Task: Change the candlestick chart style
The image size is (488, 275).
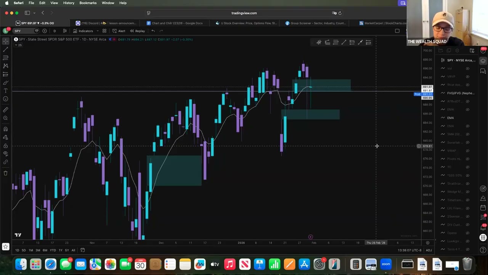Action: point(65,31)
